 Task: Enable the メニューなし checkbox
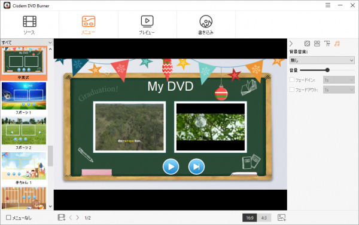[x=8, y=217]
